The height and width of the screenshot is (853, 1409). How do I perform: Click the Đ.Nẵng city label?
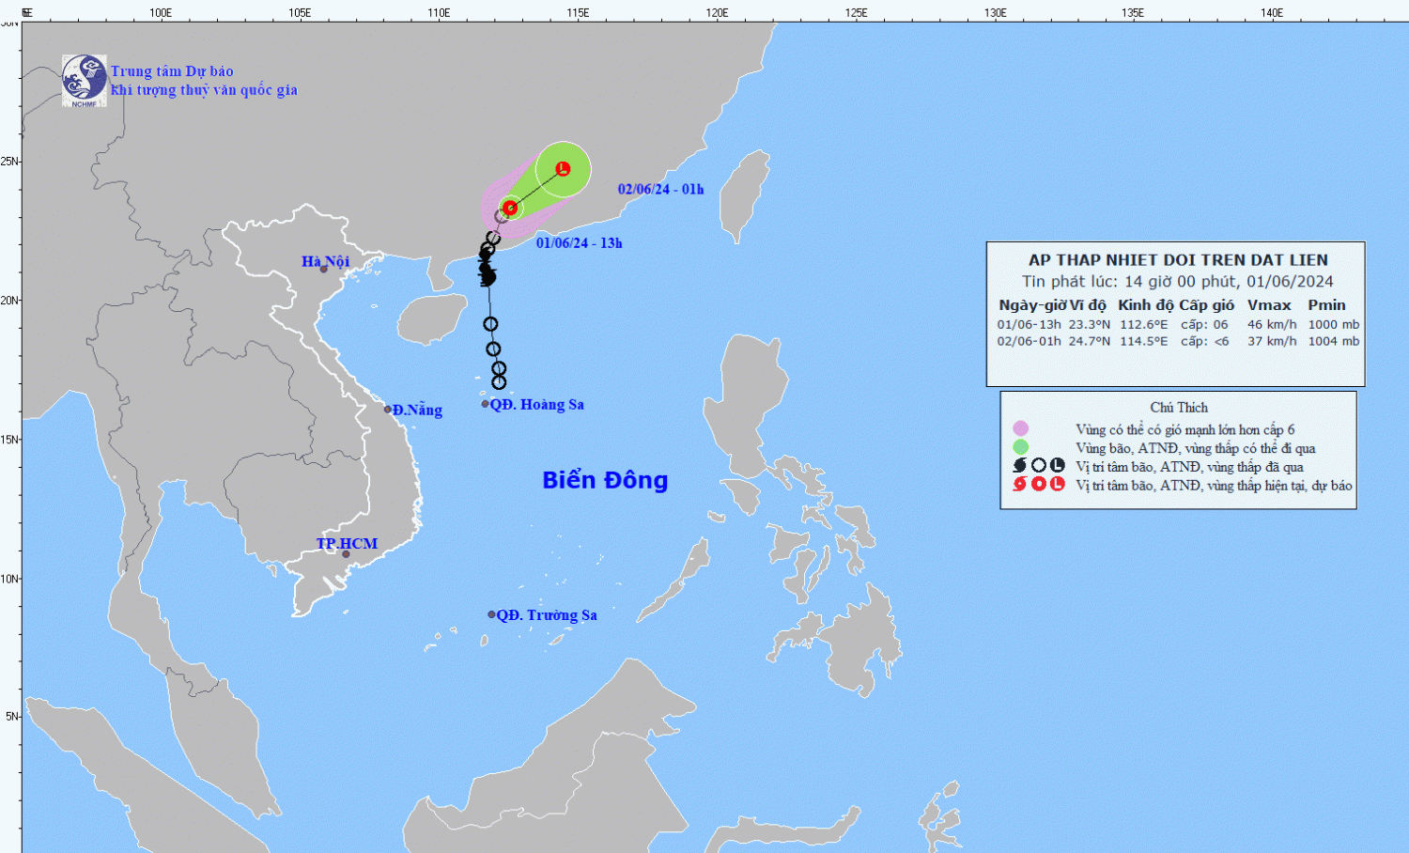[417, 411]
